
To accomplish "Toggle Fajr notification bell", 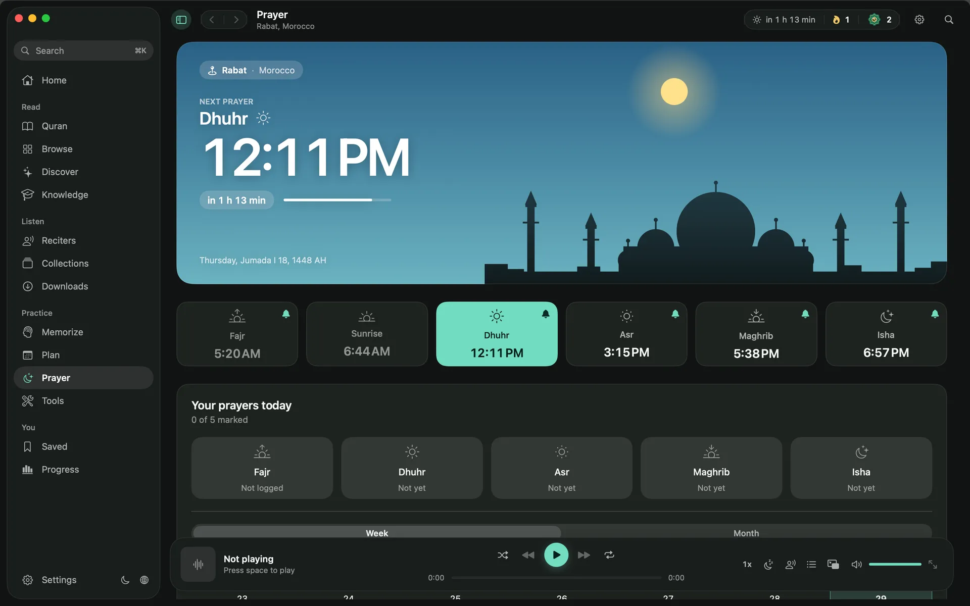I will coord(286,314).
